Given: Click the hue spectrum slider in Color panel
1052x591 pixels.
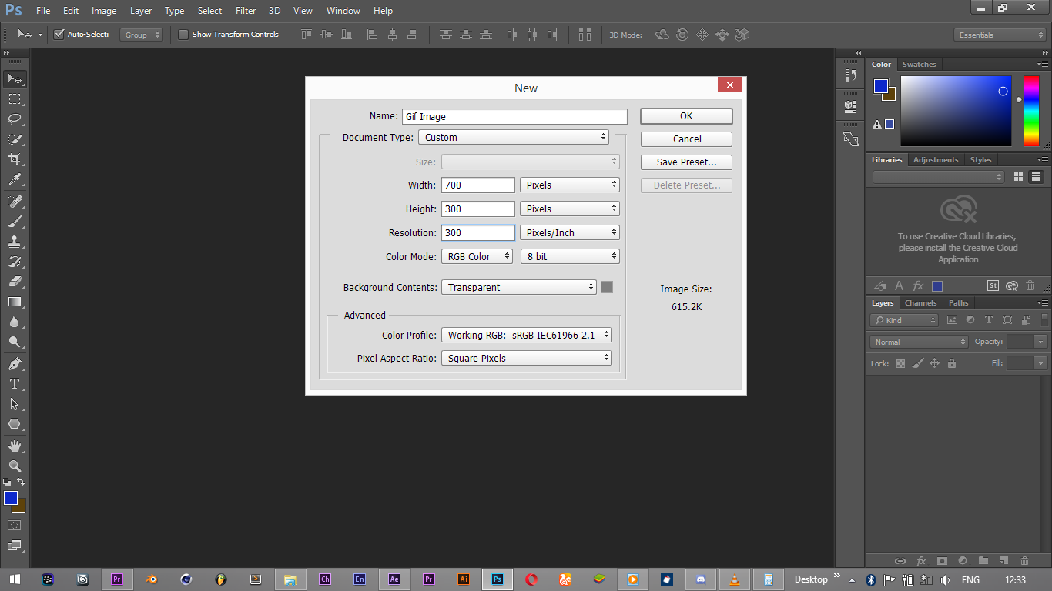Looking at the screenshot, I should pos(1031,111).
